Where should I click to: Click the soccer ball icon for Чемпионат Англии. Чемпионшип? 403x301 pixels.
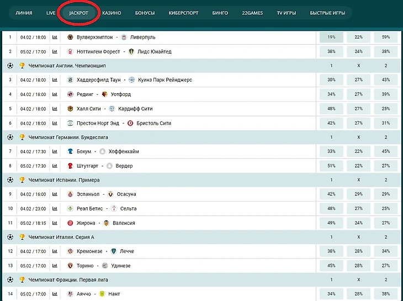10,66
